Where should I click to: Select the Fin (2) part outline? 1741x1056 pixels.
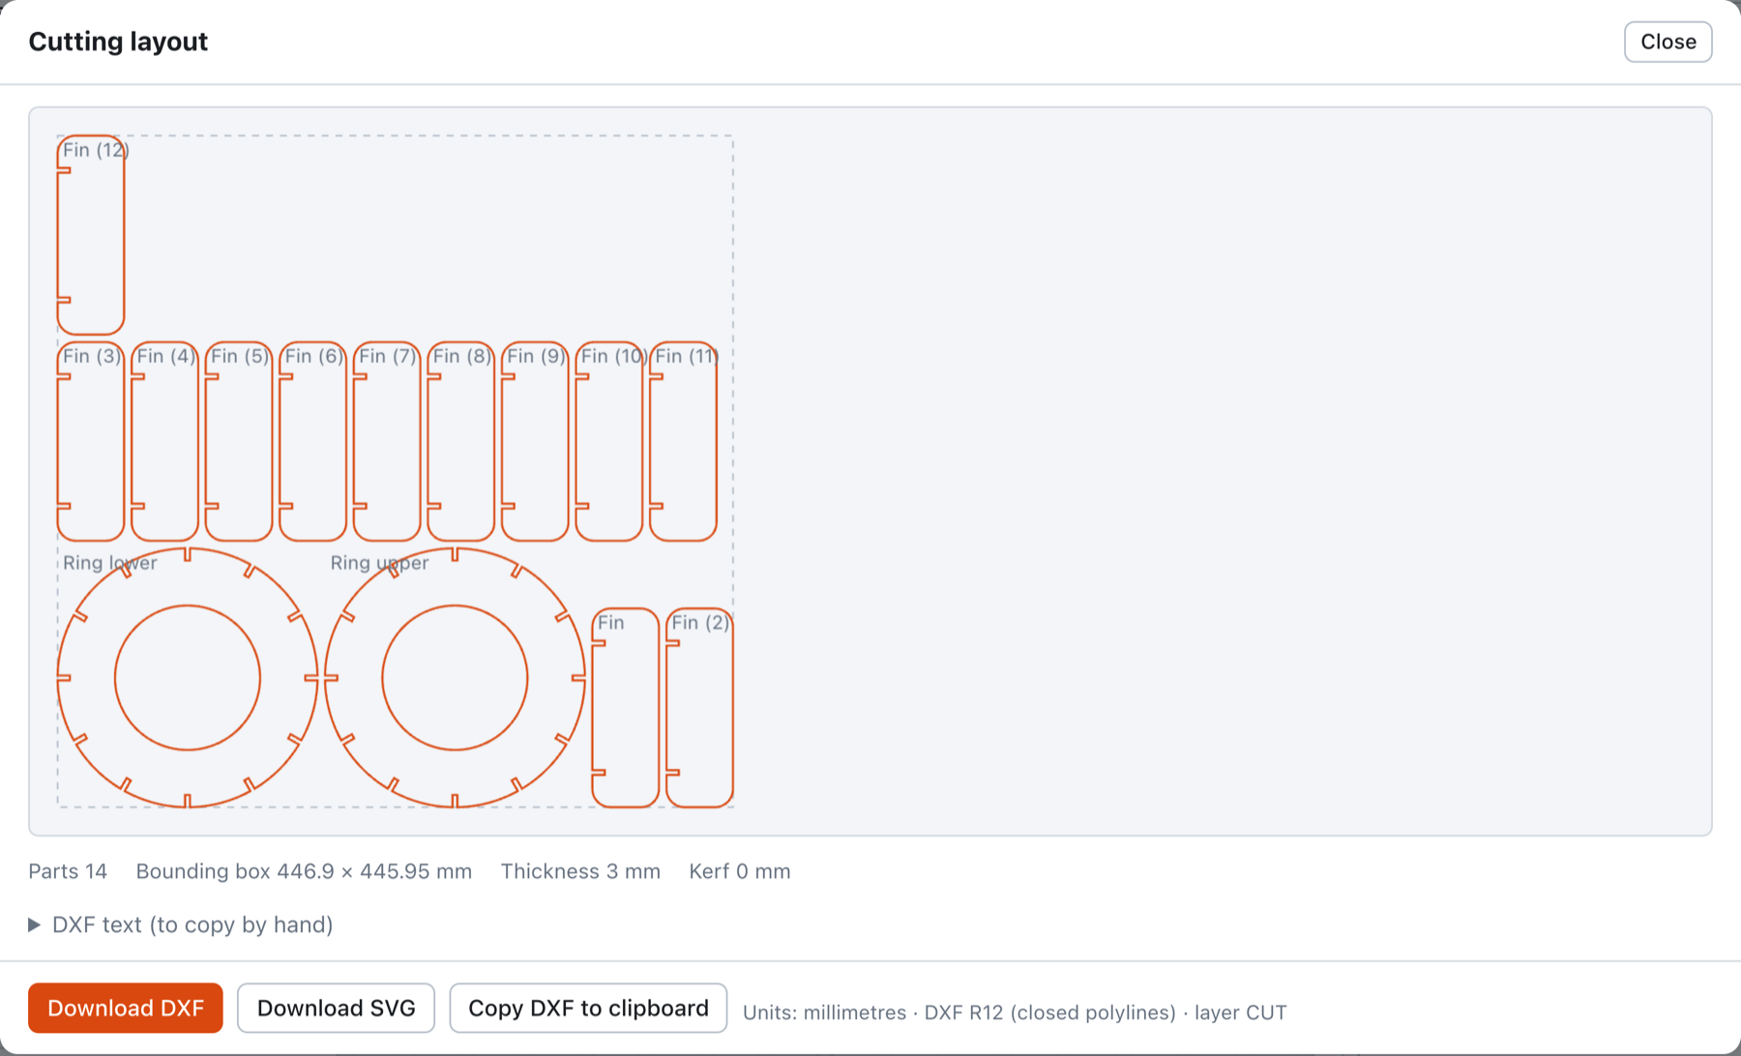[699, 708]
